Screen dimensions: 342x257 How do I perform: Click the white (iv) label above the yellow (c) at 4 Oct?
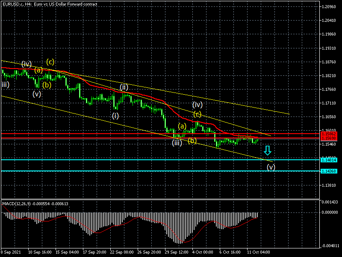(197, 105)
